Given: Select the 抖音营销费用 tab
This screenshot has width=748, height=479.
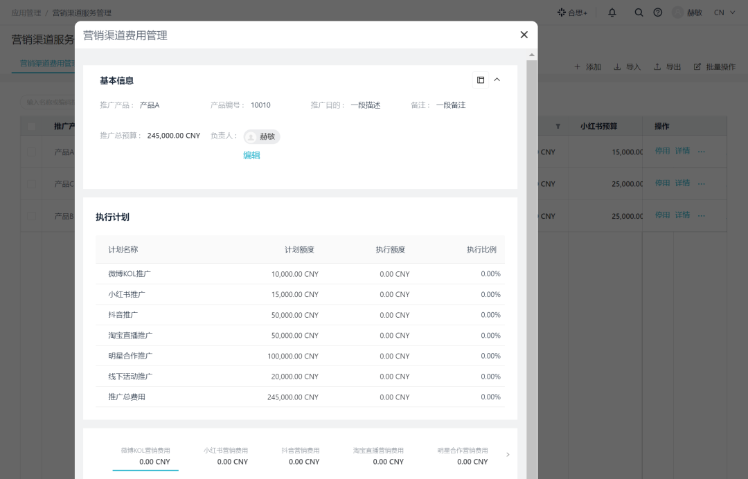Looking at the screenshot, I should (301, 456).
